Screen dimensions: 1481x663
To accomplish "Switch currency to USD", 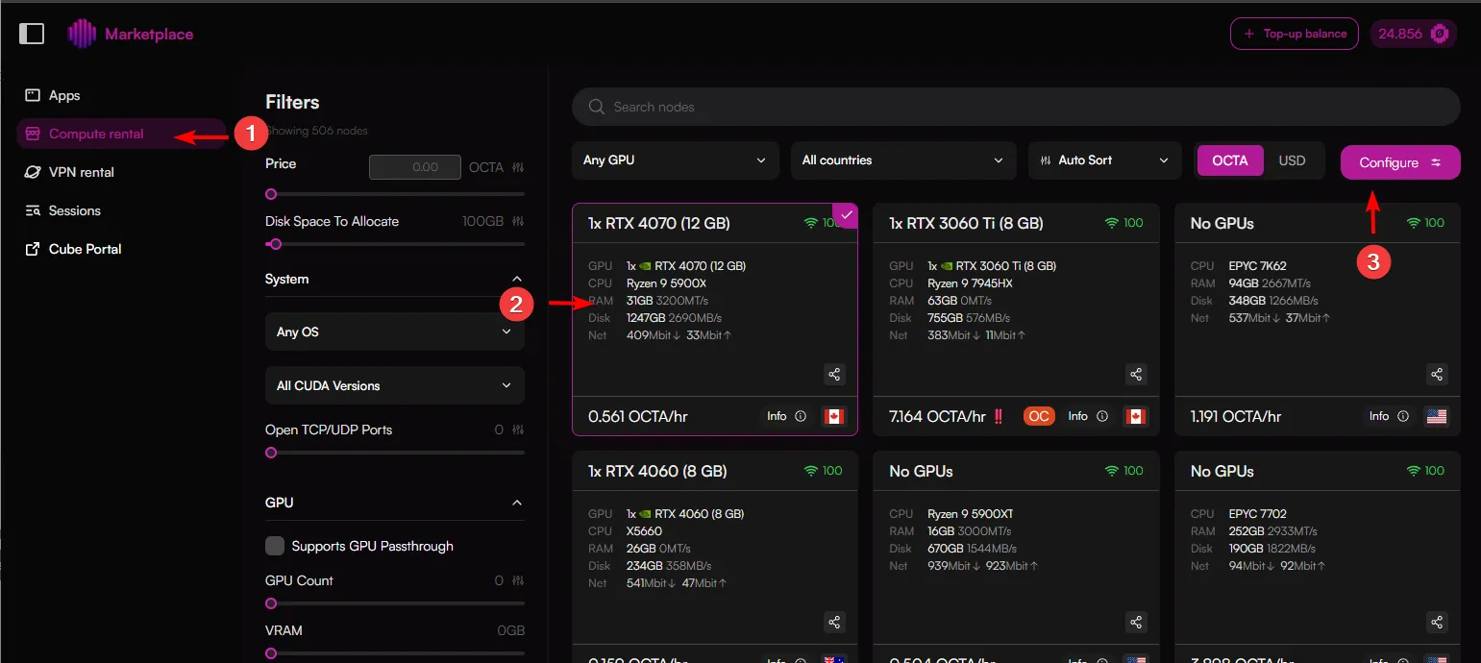I will (x=1293, y=160).
